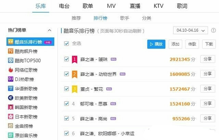This screenshot has height=140, width=219.
Task: Click 分享 for 董贞 - 繁花
Action: coord(208,89)
